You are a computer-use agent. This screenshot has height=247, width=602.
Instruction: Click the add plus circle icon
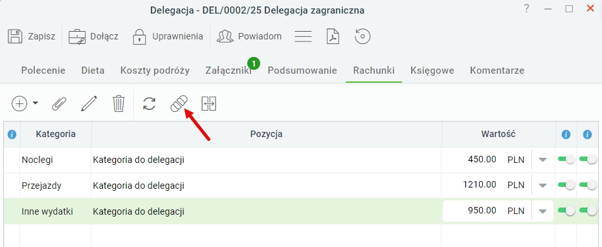click(19, 103)
